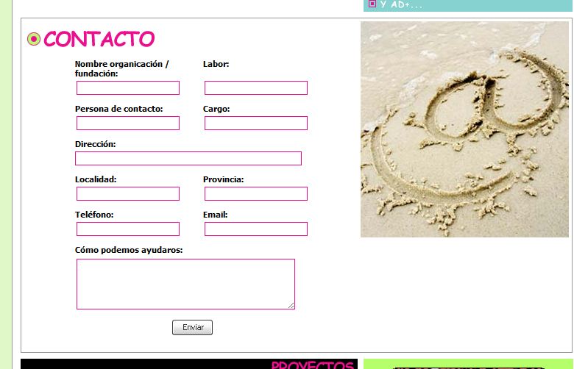
Task: Click the PROYECTOS heading
Action: 312,365
